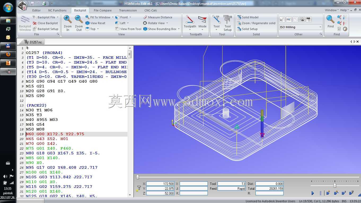Click the first fast-forward step button after pause
This screenshot has width=361, height=203.
click(x=328, y=193)
